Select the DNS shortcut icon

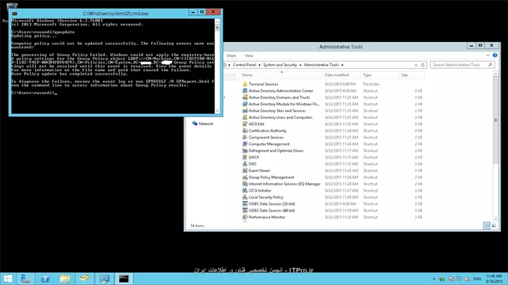(x=245, y=164)
